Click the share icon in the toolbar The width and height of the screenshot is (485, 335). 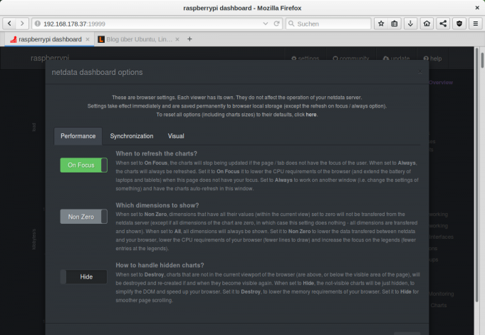(x=442, y=24)
